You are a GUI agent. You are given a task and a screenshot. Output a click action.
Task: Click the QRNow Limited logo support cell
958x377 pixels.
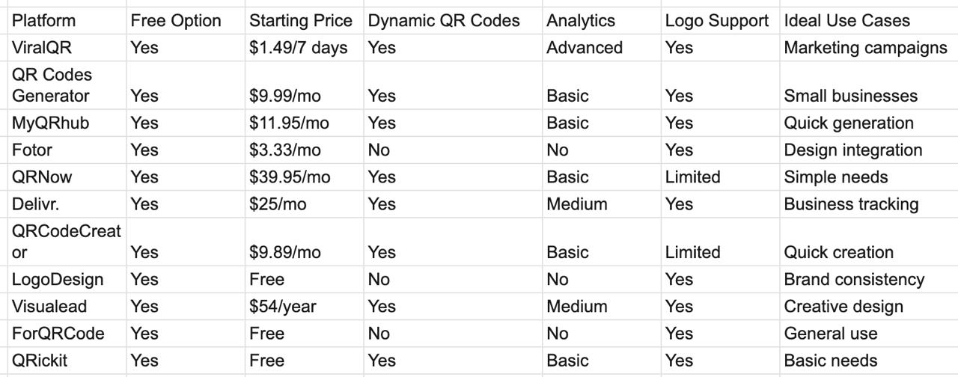pyautogui.click(x=692, y=177)
